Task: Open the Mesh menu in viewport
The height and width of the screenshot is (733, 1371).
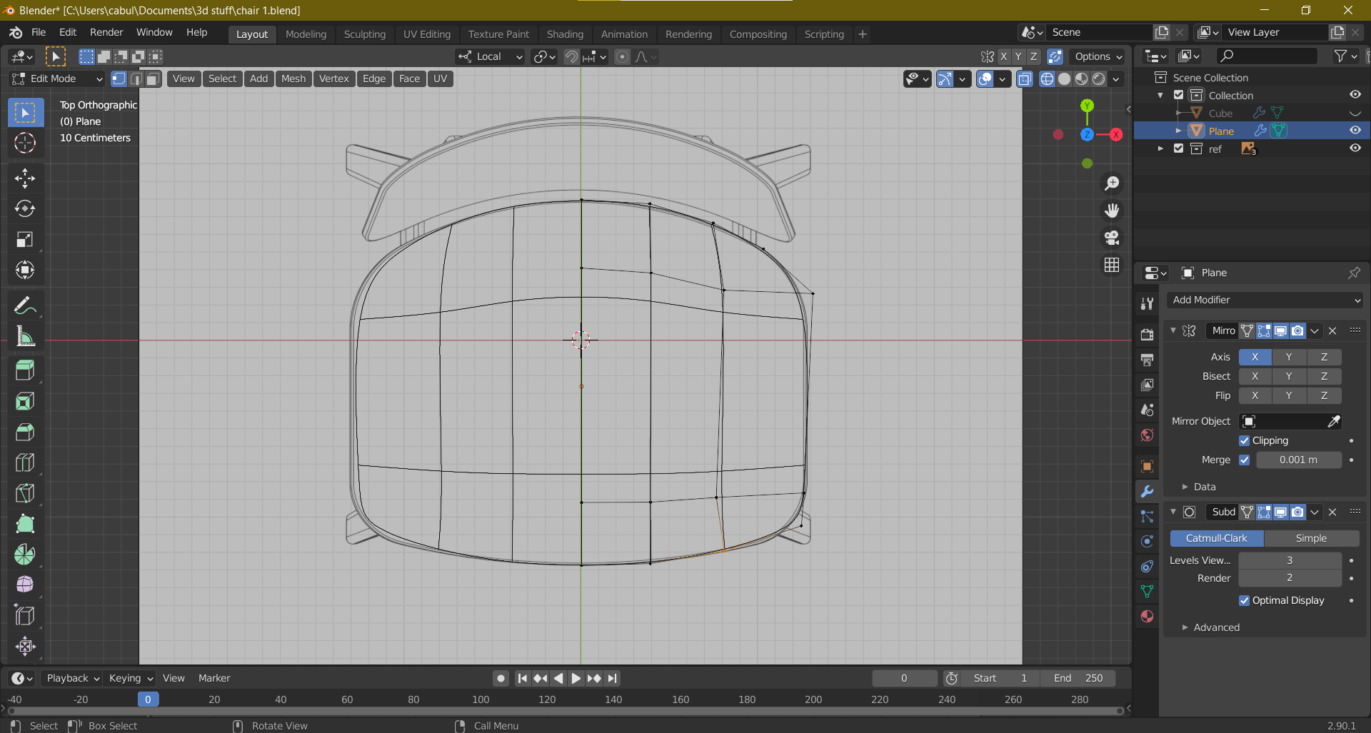Action: coord(293,79)
